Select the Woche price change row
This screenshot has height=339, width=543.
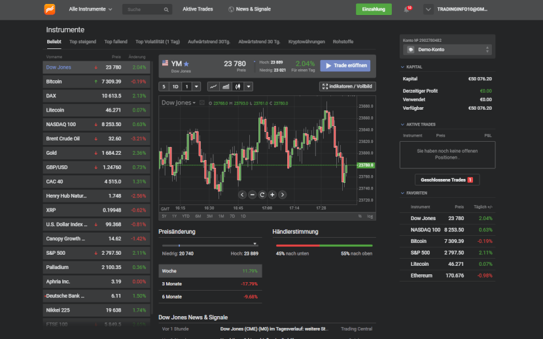click(x=210, y=271)
